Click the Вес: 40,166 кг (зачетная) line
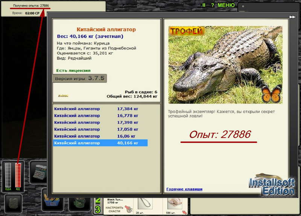301x216 pixels. (x=90, y=36)
